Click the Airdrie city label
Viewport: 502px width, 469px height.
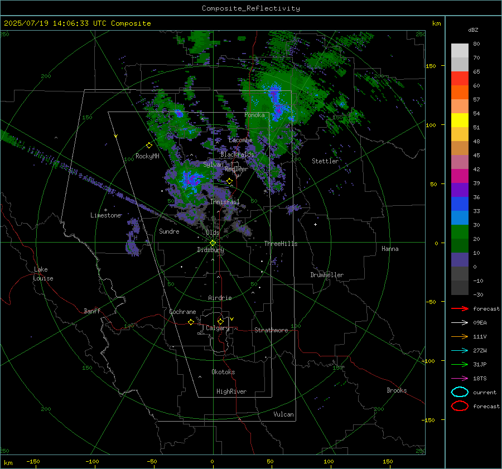[x=220, y=298]
